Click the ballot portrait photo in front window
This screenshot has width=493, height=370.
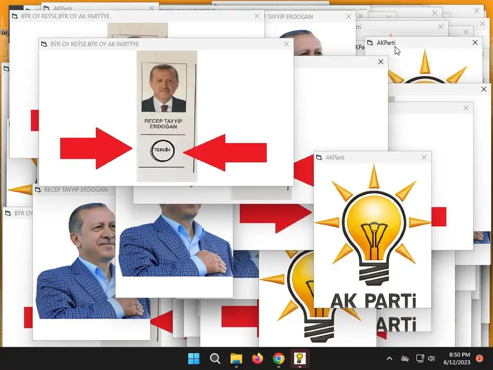[x=164, y=88]
